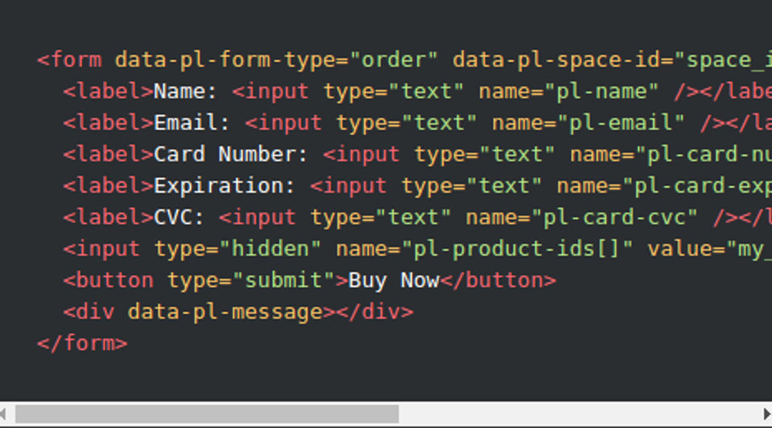Click the scrollbar track right of thumb
Screen dimensions: 772x428
coord(580,414)
